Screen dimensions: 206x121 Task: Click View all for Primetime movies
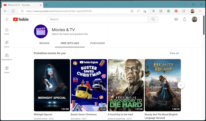tap(174, 53)
